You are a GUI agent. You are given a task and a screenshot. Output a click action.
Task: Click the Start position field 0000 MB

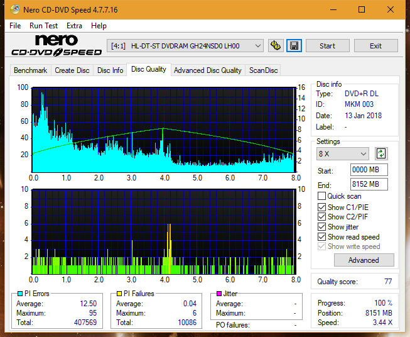coord(369,170)
